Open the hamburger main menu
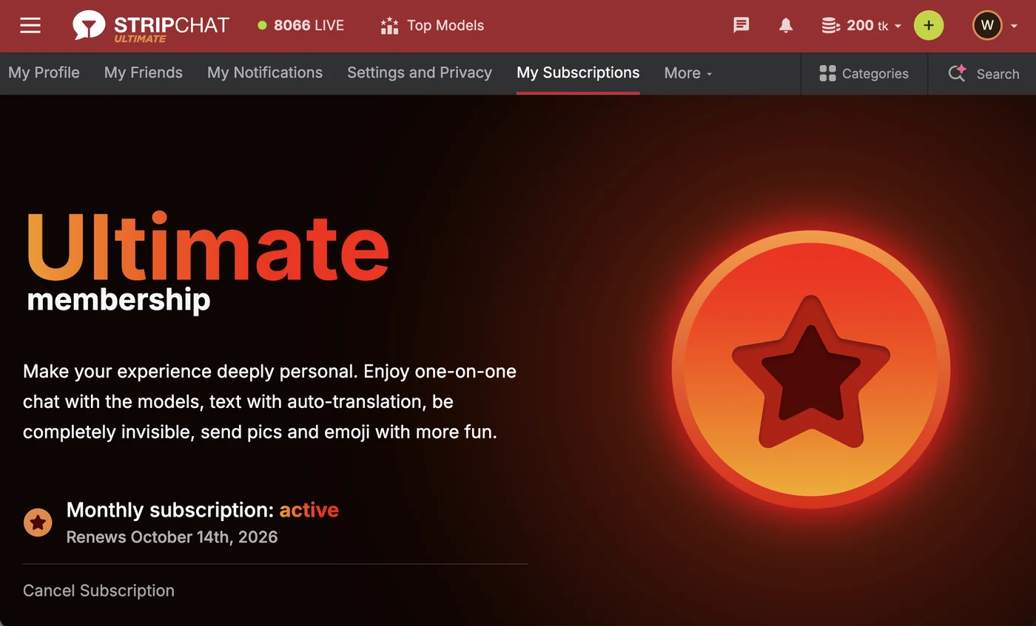Viewport: 1036px width, 626px height. [x=30, y=25]
